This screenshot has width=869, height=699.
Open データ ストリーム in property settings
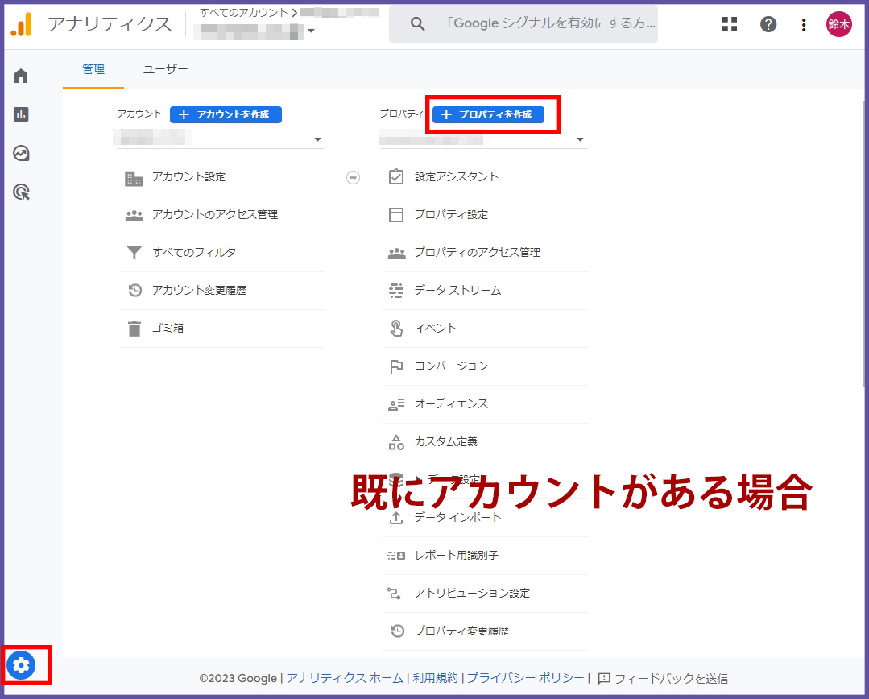tap(457, 290)
